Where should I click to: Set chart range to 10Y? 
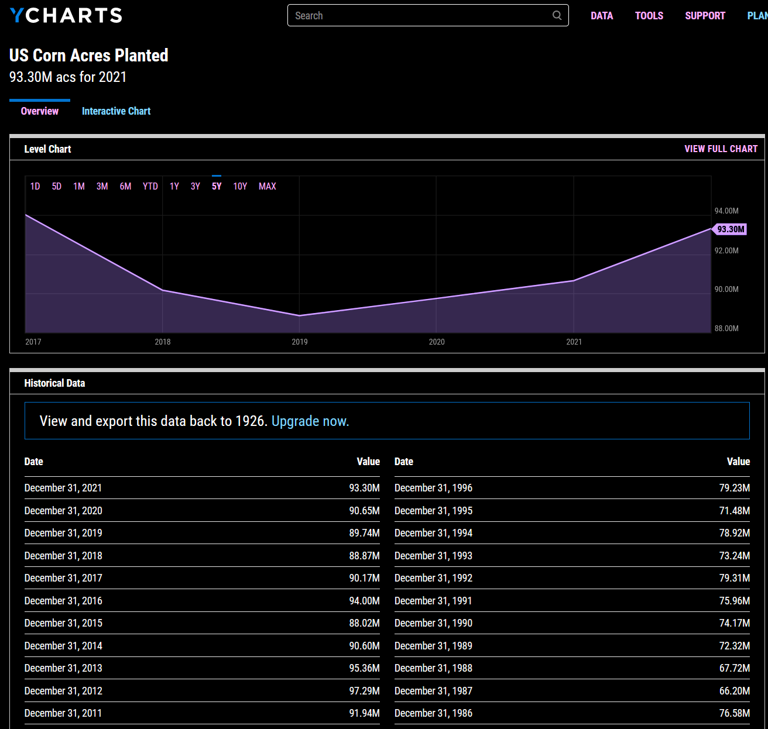[240, 186]
